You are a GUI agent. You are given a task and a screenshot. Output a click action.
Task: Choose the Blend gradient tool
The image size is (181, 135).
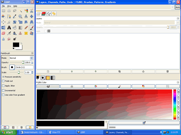point(20,28)
